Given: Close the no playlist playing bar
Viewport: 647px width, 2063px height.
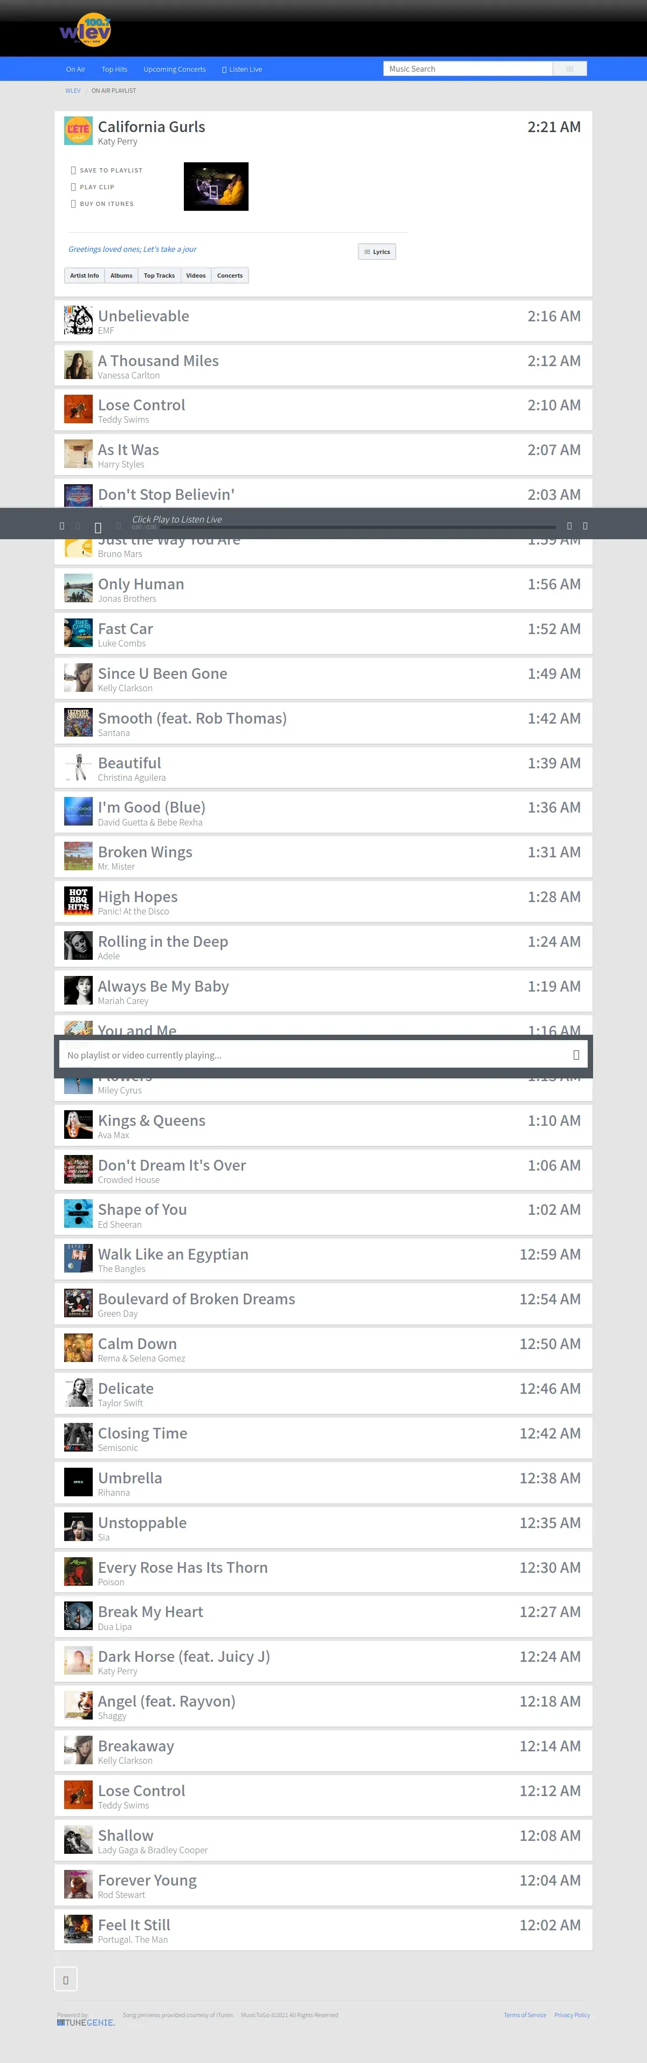Looking at the screenshot, I should pos(576,1055).
